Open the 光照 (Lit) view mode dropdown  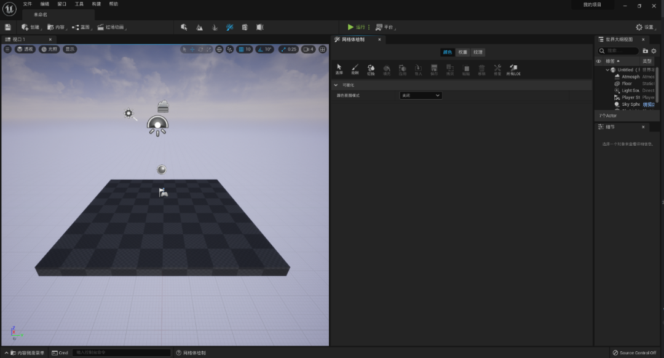click(x=49, y=49)
